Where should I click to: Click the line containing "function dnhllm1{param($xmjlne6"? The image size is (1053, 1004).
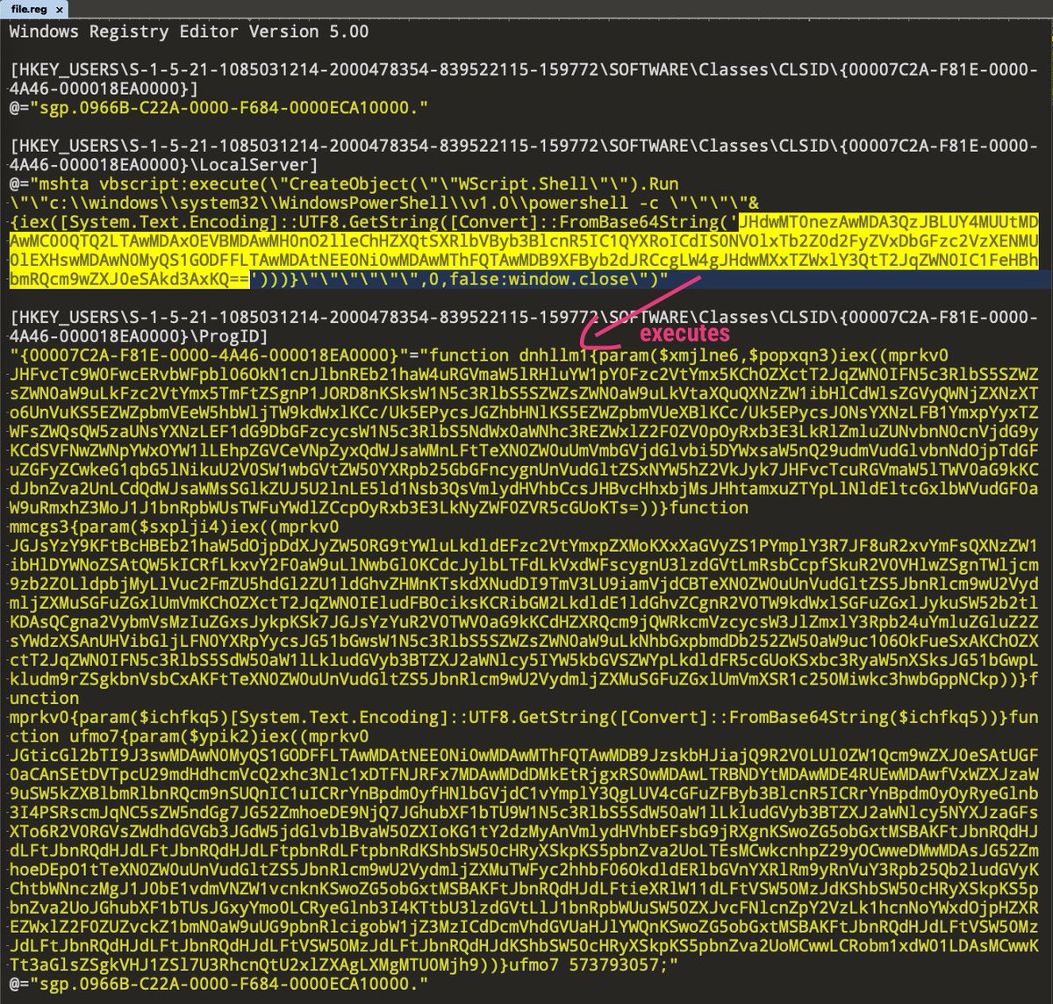[x=479, y=355]
